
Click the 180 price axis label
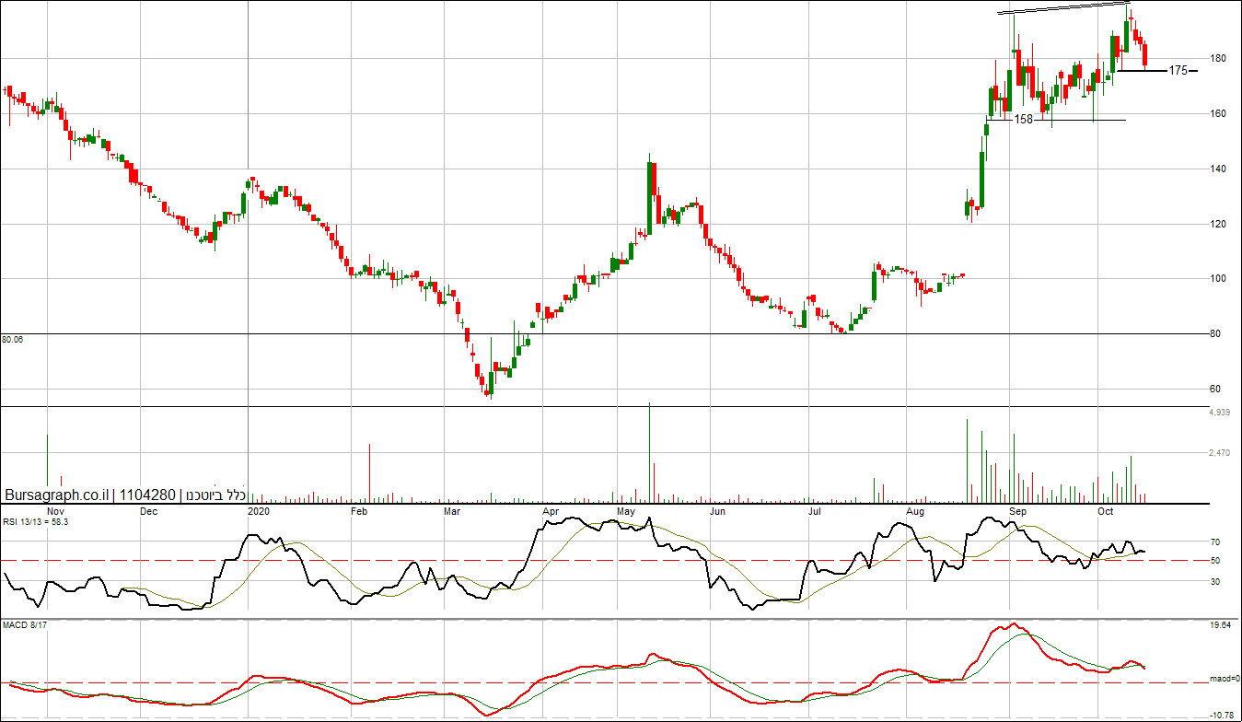pos(1218,59)
